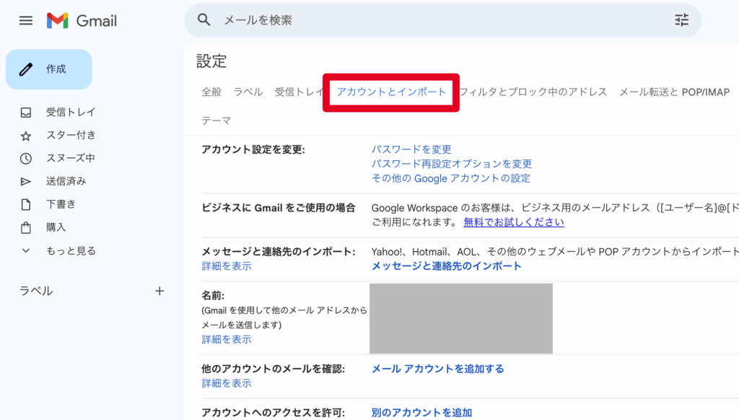Screen dimensions: 739x420
Task: Open the hamburger navigation menu
Action: (x=25, y=20)
